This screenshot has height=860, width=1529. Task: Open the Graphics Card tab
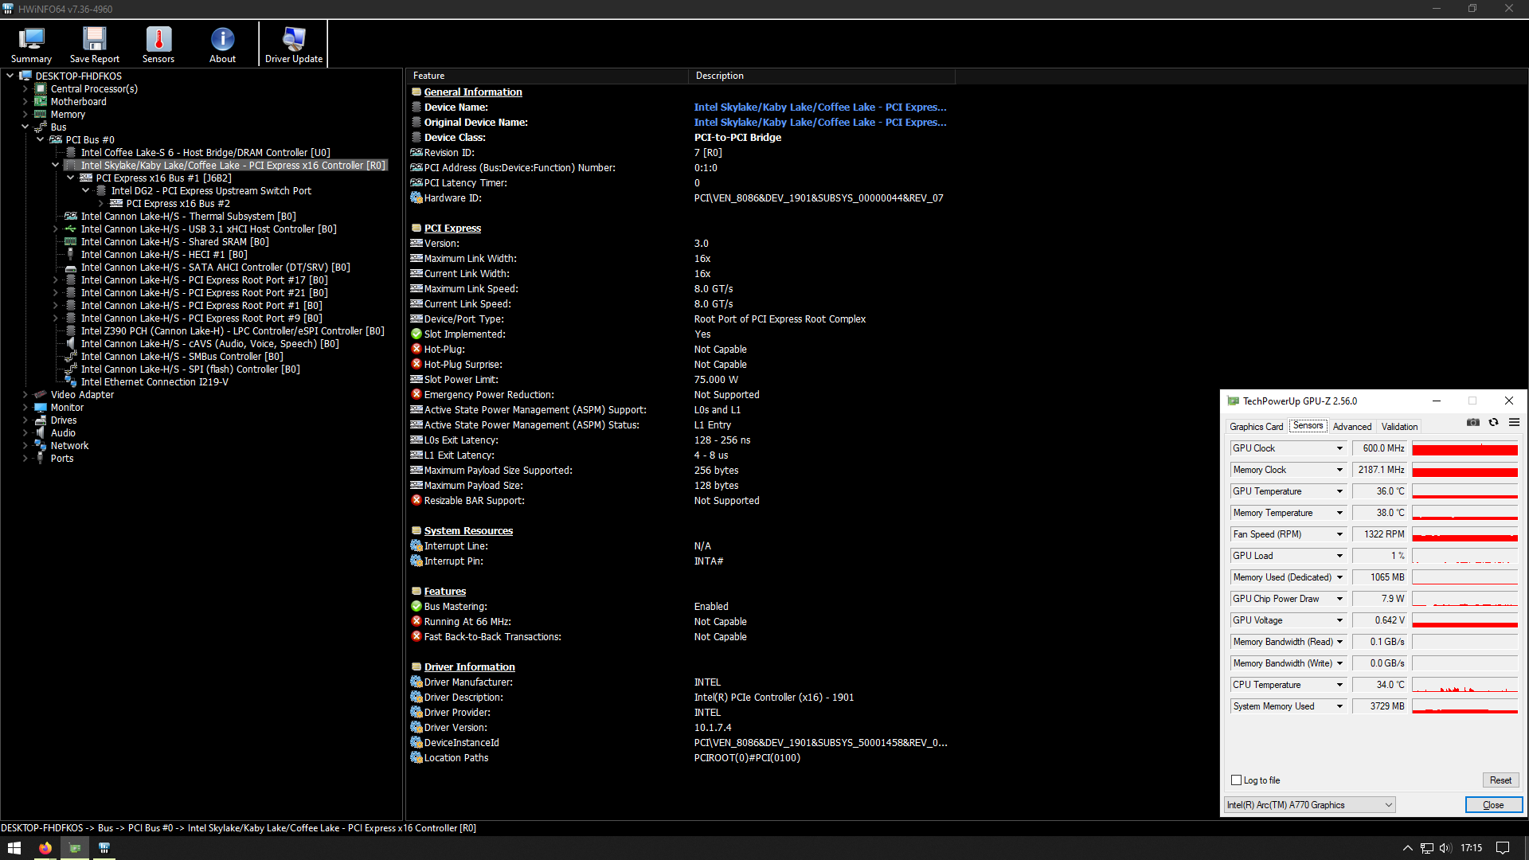pos(1256,426)
